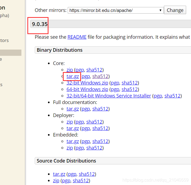The height and width of the screenshot is (185, 191).
Task: Download Source Code tar.gz
Action: (59, 174)
